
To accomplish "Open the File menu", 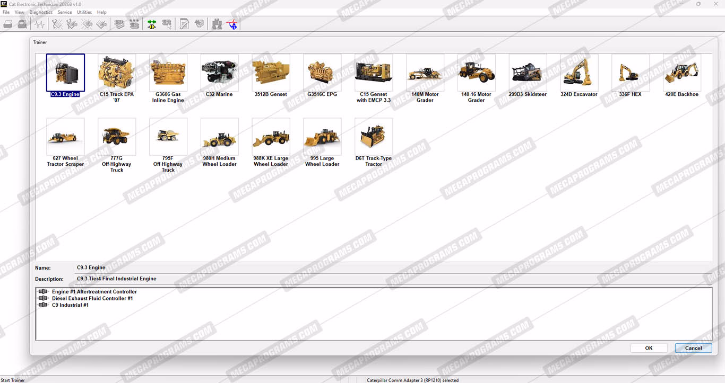I will point(6,12).
